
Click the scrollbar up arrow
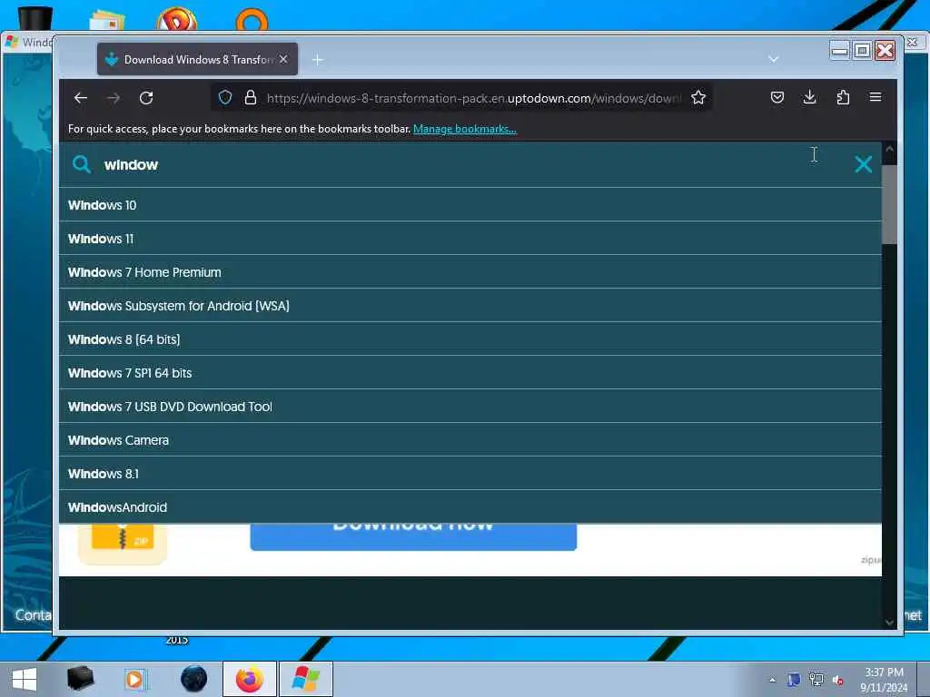coord(889,150)
